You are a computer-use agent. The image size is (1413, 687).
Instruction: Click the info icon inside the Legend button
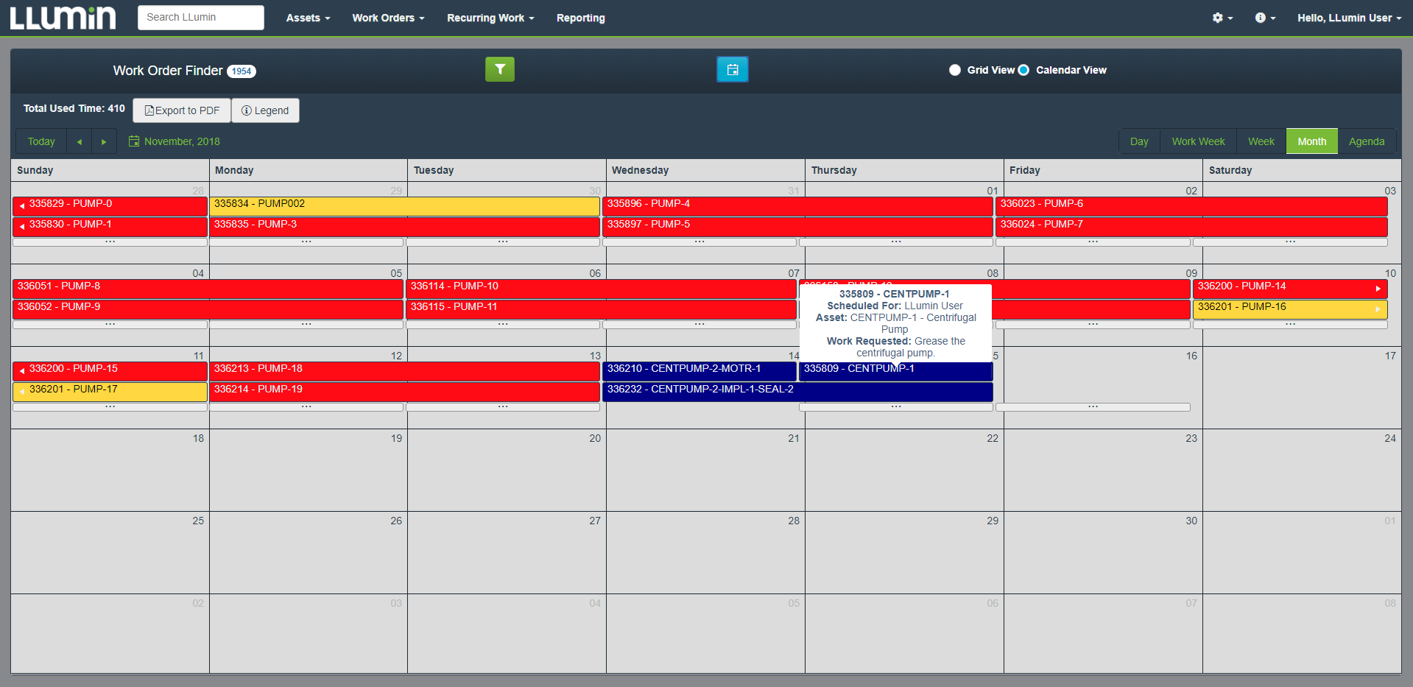tap(246, 110)
